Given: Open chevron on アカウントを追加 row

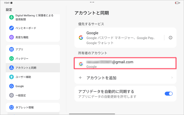Looking at the screenshot, I should pyautogui.click(x=172, y=78).
